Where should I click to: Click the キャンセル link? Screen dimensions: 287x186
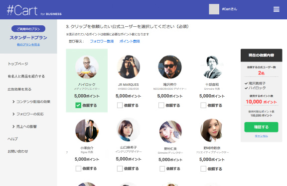coord(261,136)
